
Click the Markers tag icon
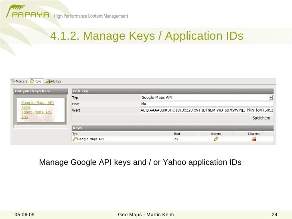[13, 81]
